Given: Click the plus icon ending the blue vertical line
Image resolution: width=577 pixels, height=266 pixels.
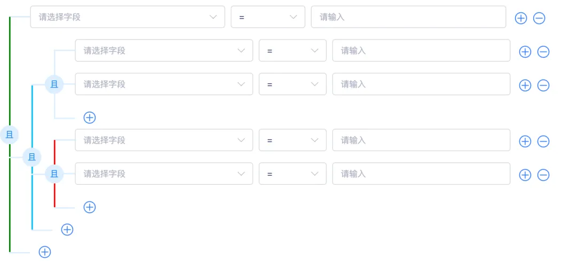Looking at the screenshot, I should tap(67, 230).
